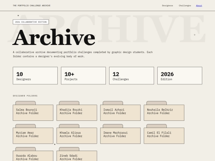Open Salma Bounaji's archive folder

pyautogui.click(x=33, y=111)
